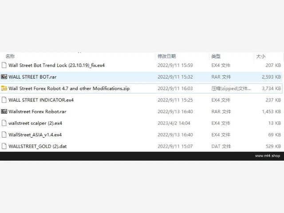This screenshot has width=284, height=213.
Task: Click the size value 1,453 KB
Action: [x=271, y=111]
